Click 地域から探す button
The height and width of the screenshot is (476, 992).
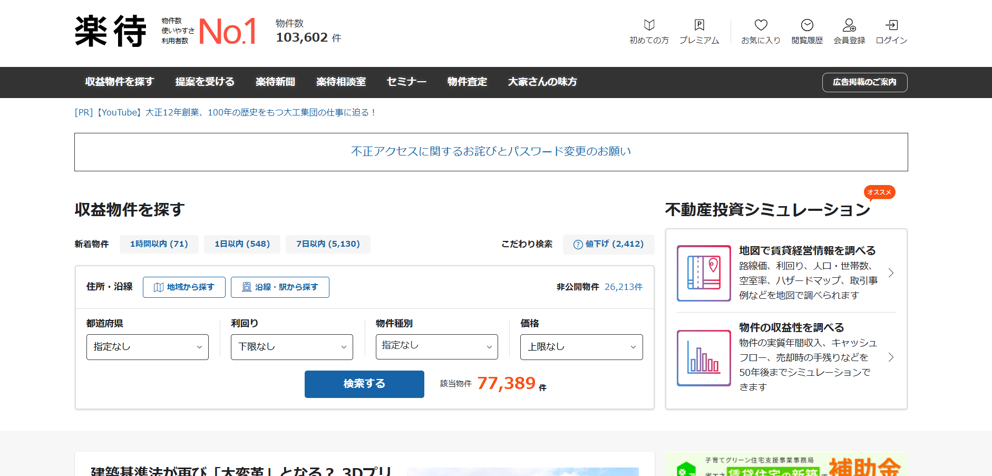coord(184,287)
